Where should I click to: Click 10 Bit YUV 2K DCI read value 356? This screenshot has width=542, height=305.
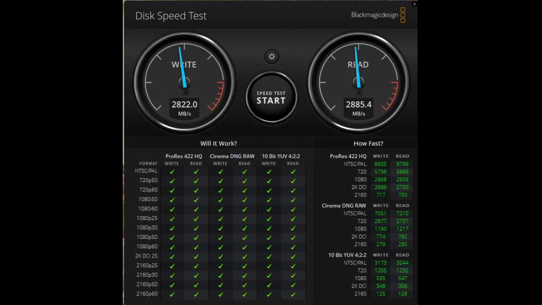tap(402, 286)
